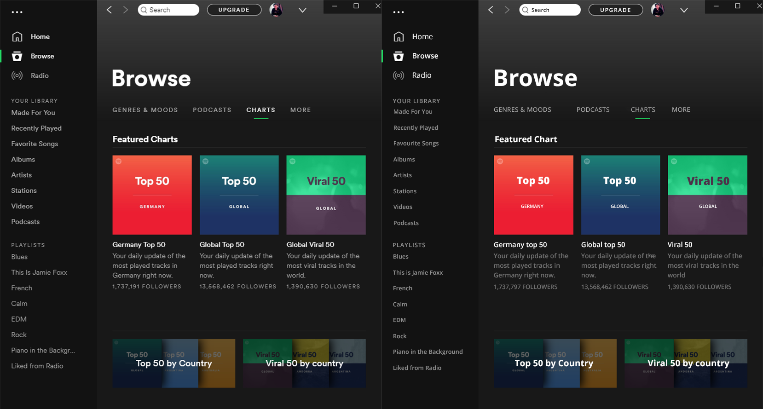Click the three-dots menu in the left window
The height and width of the screenshot is (409, 763).
[17, 12]
